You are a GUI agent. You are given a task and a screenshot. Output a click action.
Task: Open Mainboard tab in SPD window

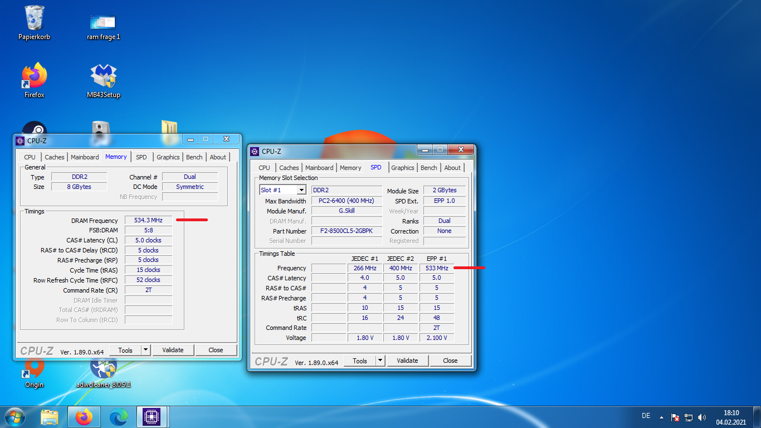click(x=319, y=168)
